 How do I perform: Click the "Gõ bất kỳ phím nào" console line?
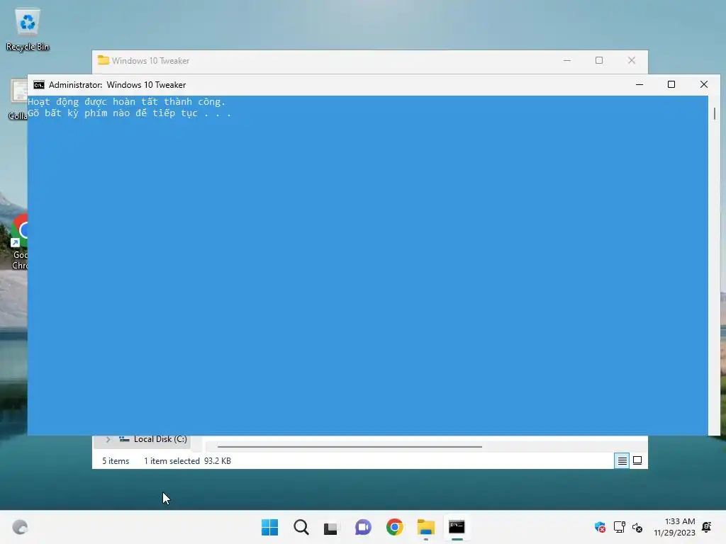click(x=129, y=113)
